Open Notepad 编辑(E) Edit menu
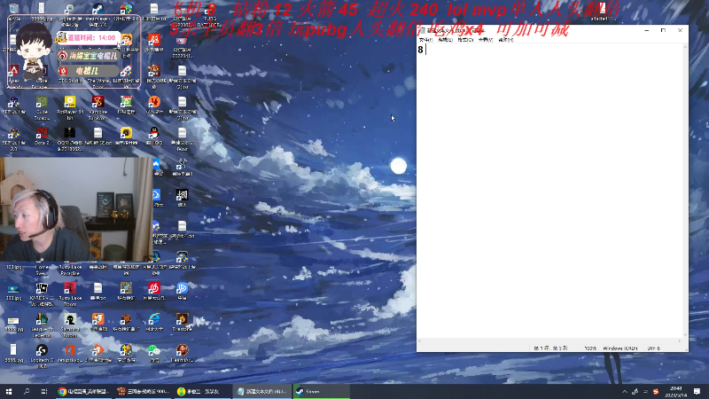The height and width of the screenshot is (399, 709). coord(446,40)
